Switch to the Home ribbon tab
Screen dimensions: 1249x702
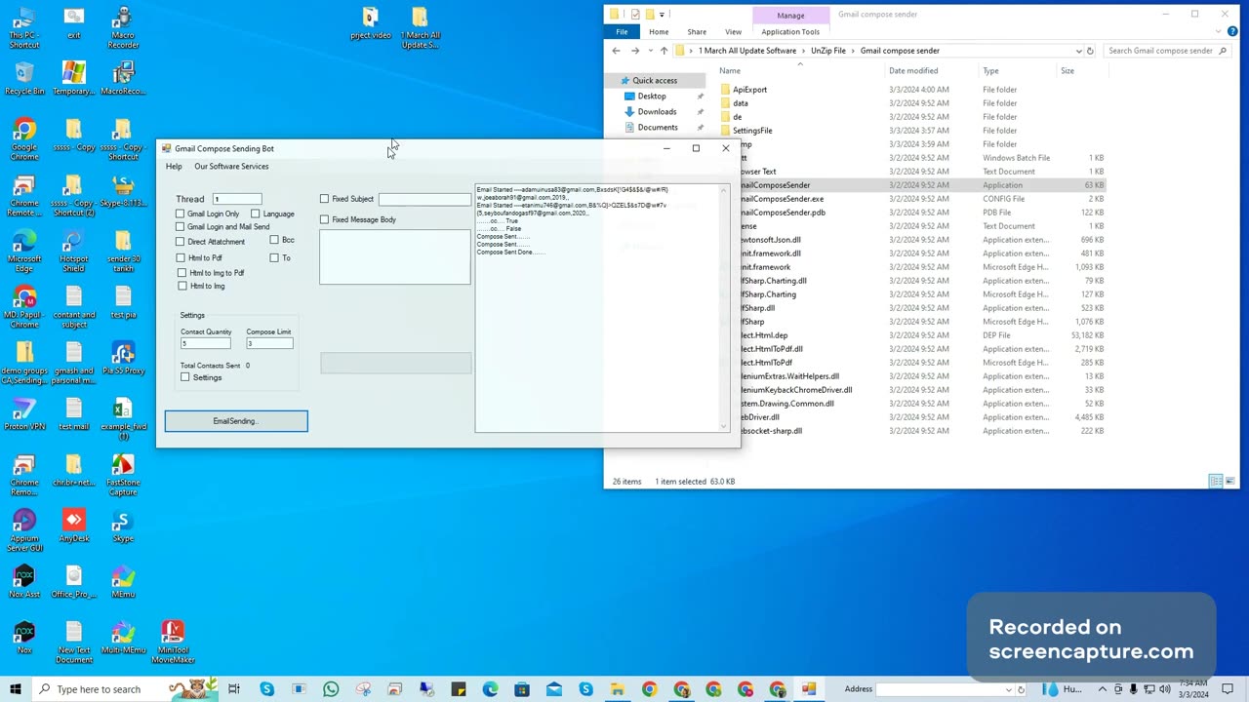(659, 32)
